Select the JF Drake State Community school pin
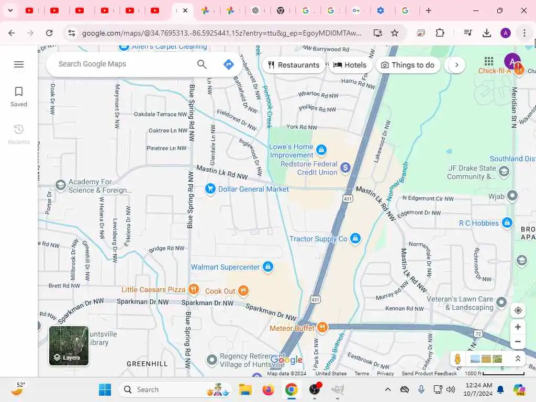The height and width of the screenshot is (402, 536). [x=504, y=172]
